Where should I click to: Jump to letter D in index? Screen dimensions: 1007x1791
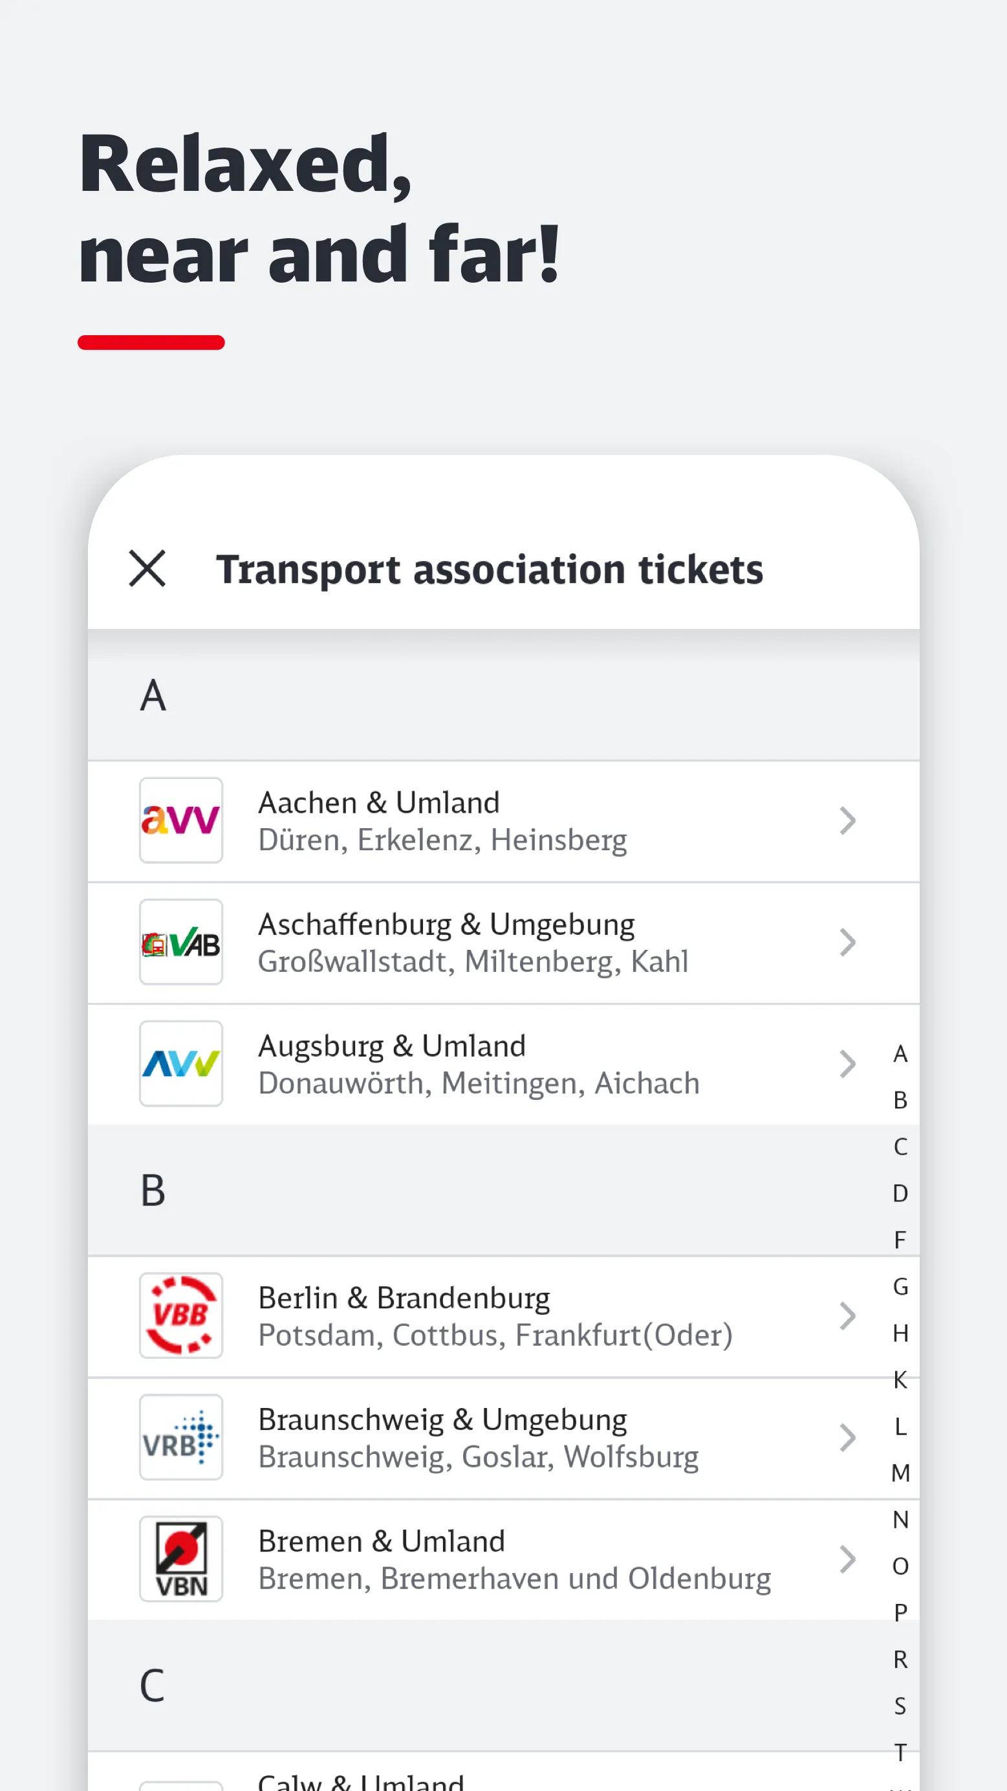tap(900, 1193)
